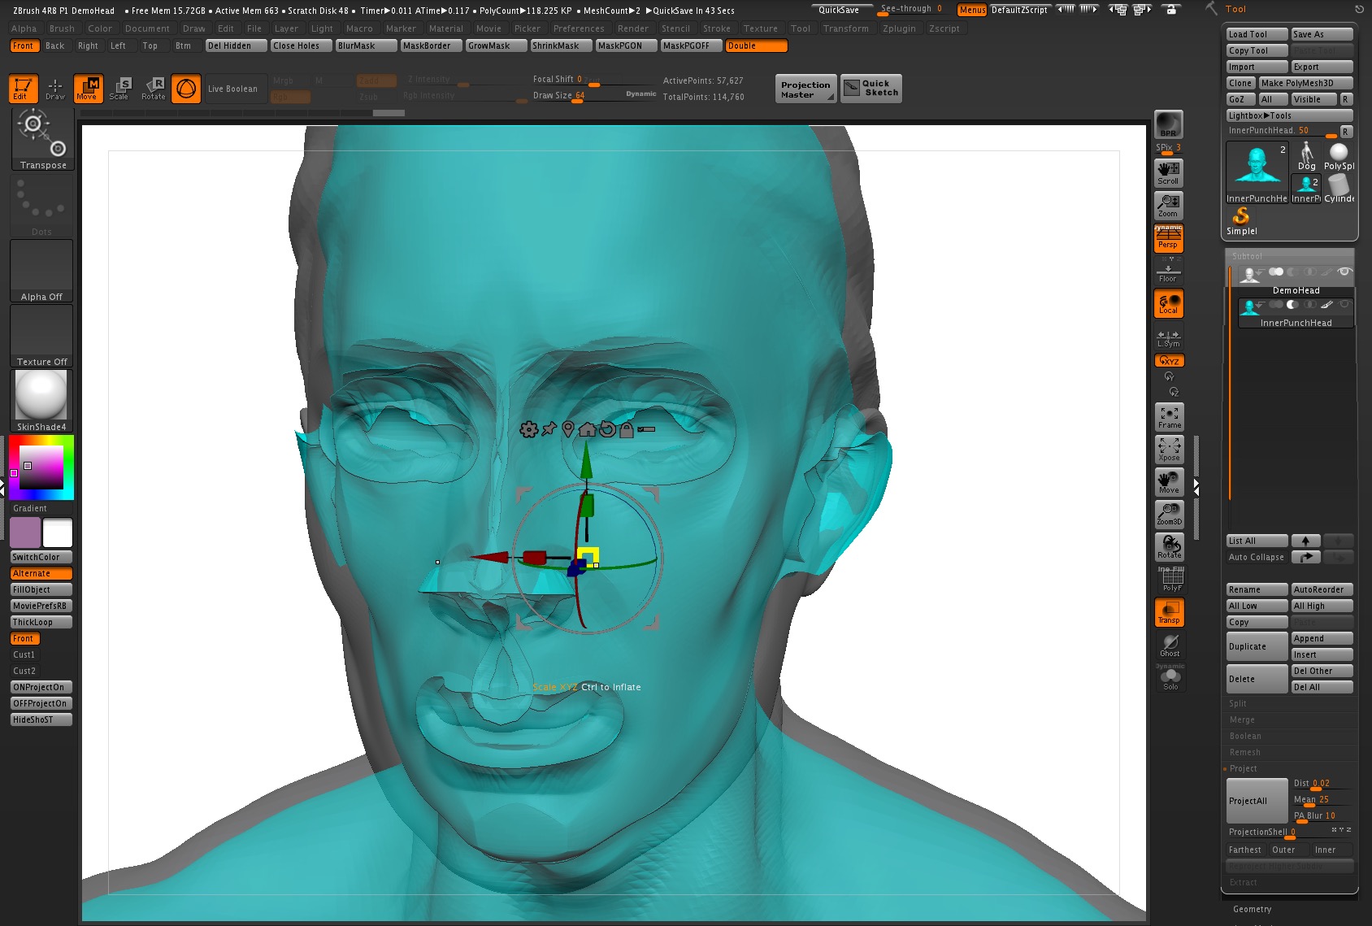1372x926 pixels.
Task: Select the Draw mode icon
Action: (55, 88)
